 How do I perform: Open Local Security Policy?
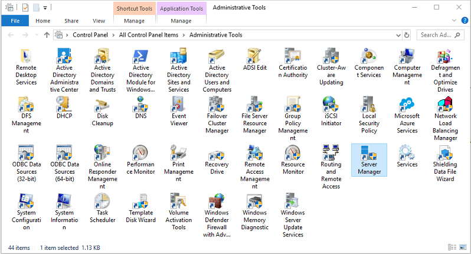coord(369,115)
